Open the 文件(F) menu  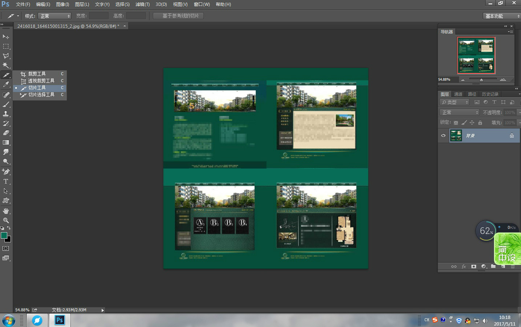pyautogui.click(x=23, y=4)
